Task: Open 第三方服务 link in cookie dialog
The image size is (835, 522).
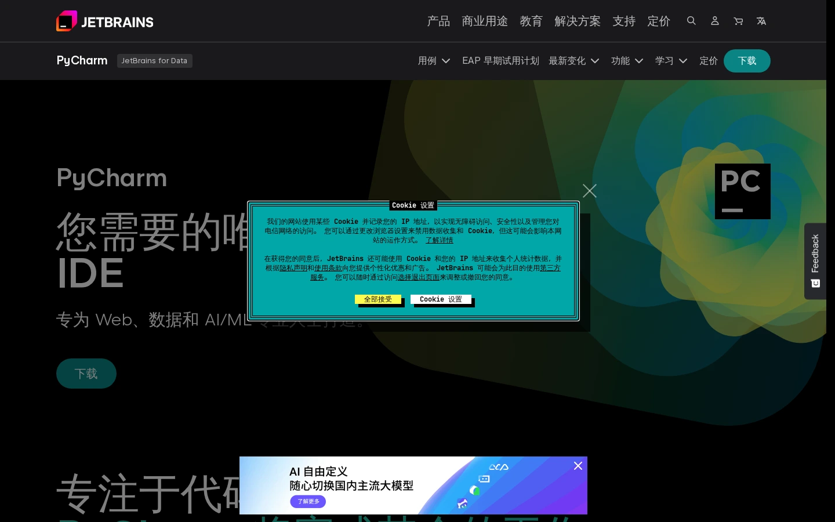Action: 550,268
